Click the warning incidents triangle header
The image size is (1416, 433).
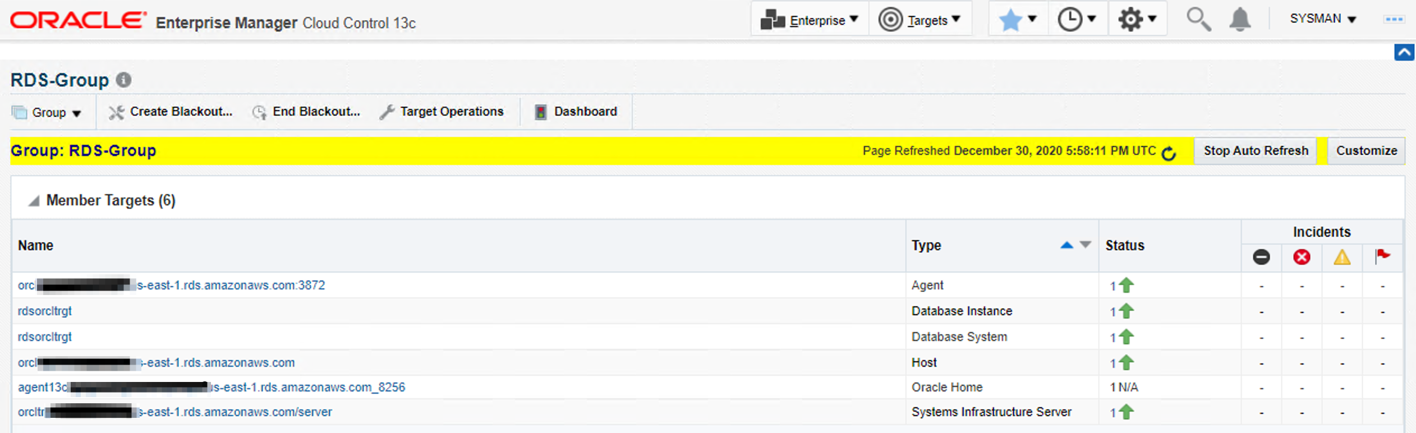click(x=1342, y=257)
